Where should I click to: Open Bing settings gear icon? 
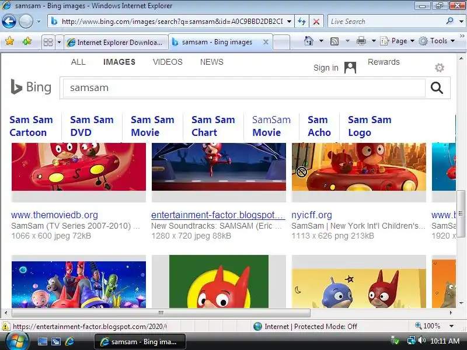(440, 68)
